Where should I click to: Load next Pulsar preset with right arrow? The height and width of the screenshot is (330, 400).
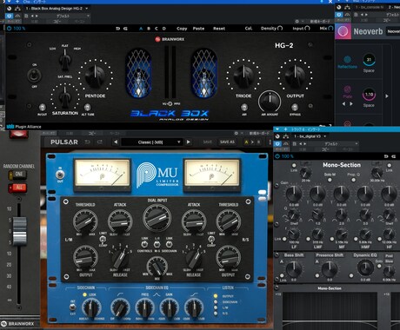(188, 142)
